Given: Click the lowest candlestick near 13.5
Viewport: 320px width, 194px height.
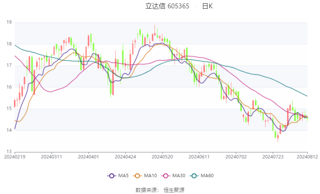Looking at the screenshot, I should click(278, 137).
